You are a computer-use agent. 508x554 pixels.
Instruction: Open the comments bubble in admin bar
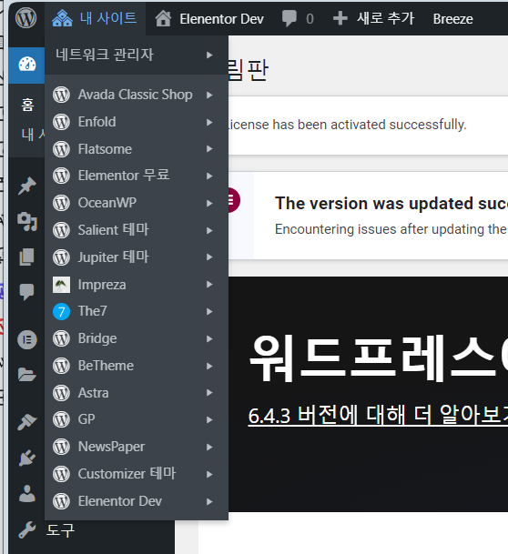click(289, 18)
